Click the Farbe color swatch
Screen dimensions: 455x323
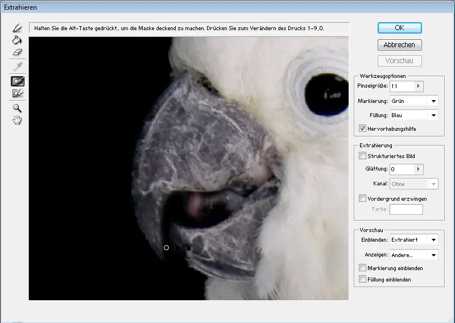[x=406, y=209]
